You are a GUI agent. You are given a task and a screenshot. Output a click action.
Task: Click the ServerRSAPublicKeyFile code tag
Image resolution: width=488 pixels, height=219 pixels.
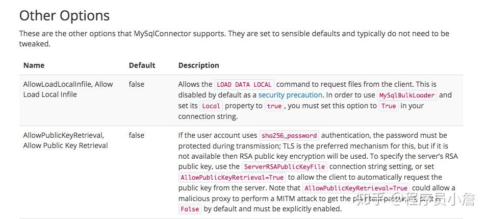pyautogui.click(x=285, y=166)
